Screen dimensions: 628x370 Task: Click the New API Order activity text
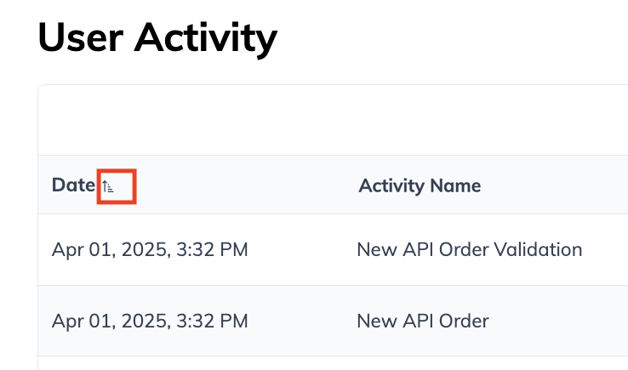coord(423,321)
